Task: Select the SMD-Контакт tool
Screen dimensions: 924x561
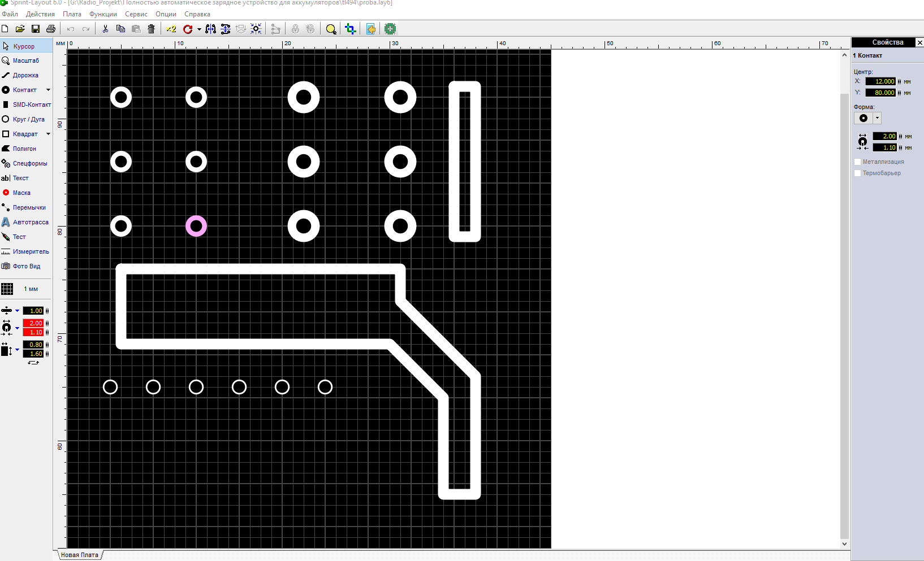Action: pyautogui.click(x=26, y=105)
